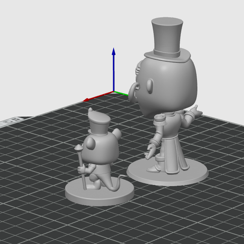
Task: Select the small mouse figurine holding a staff
Action: click(99, 157)
